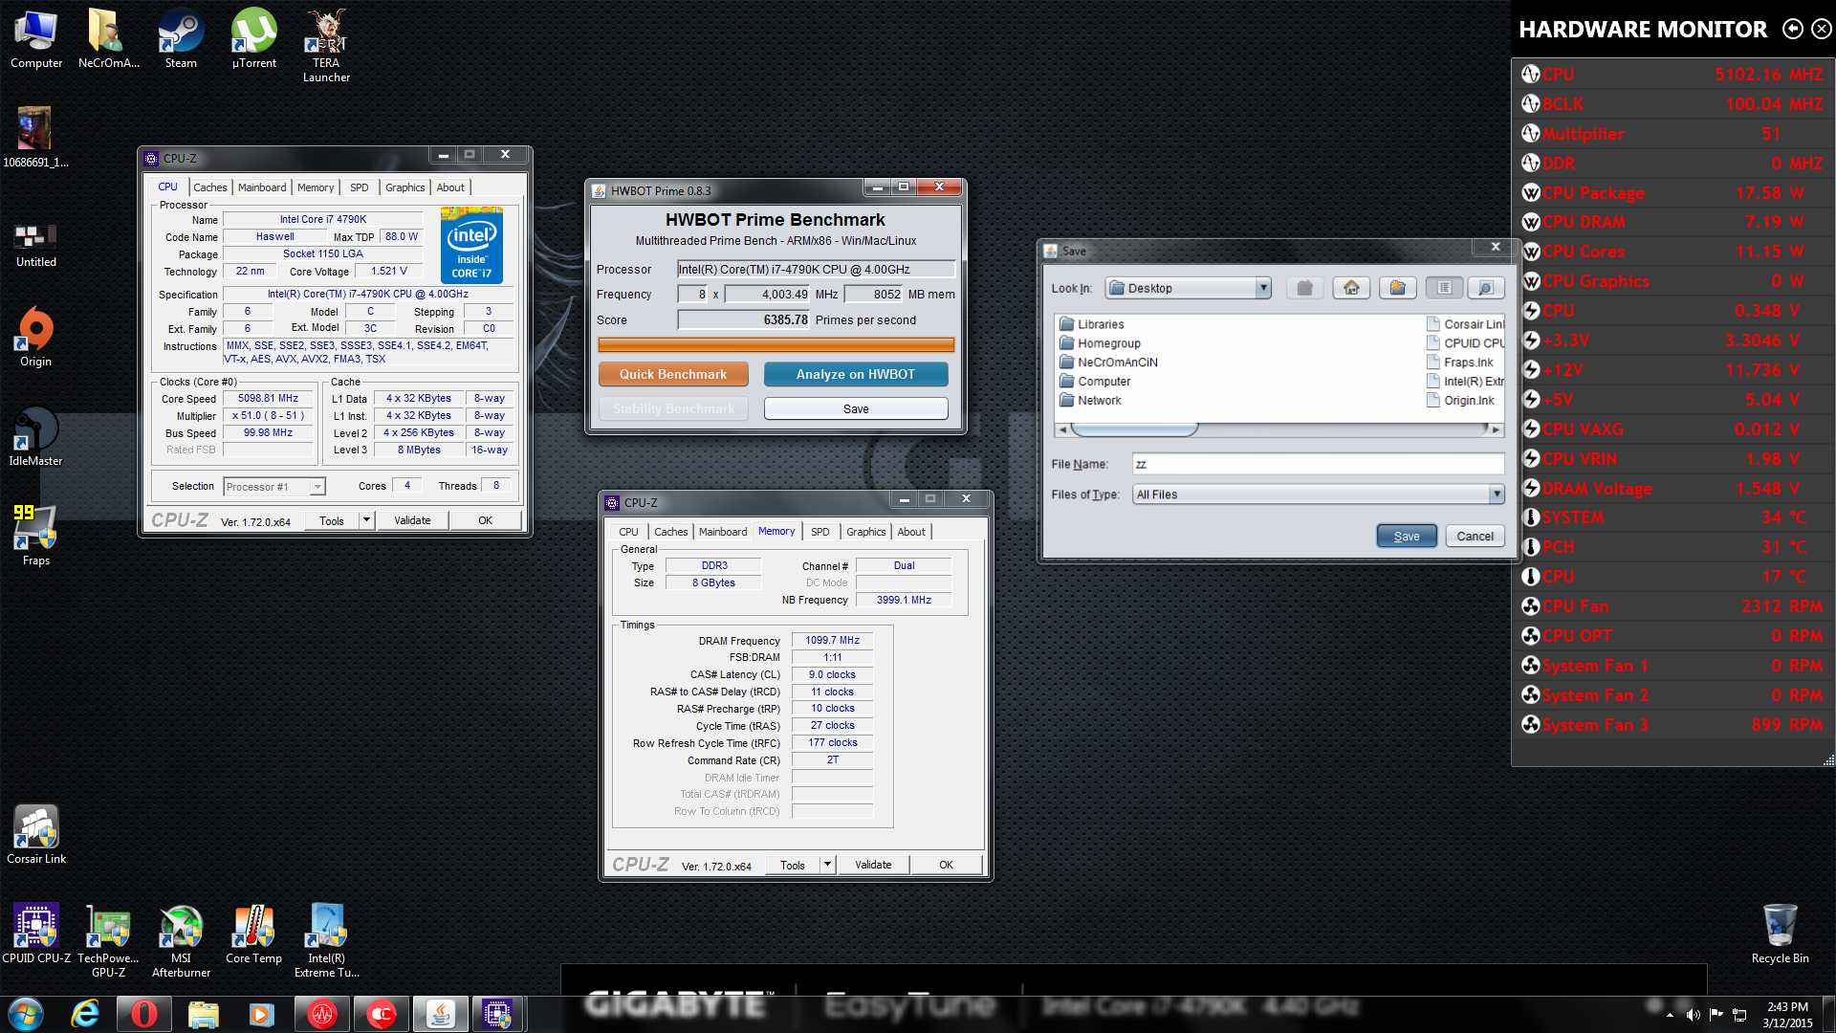The image size is (1836, 1033).
Task: Select the Caches tab in top CPU-Z window
Action: (209, 187)
